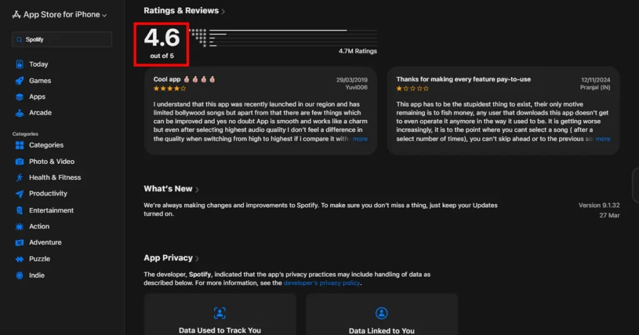The width and height of the screenshot is (639, 335).
Task: Open the Today section
Action: click(x=38, y=64)
